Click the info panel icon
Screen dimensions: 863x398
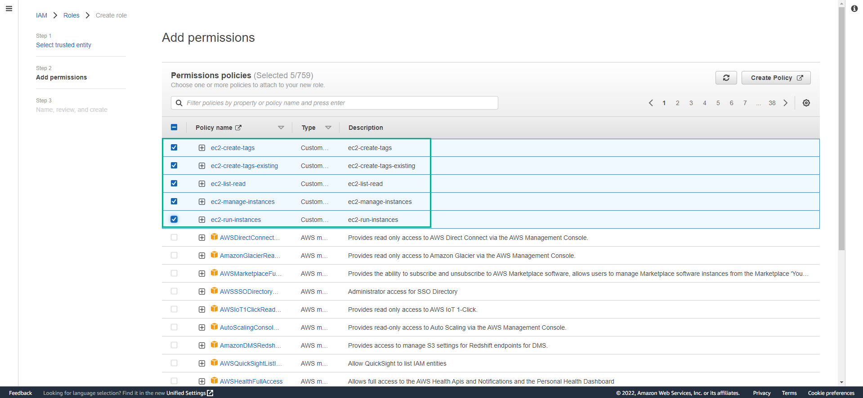854,9
